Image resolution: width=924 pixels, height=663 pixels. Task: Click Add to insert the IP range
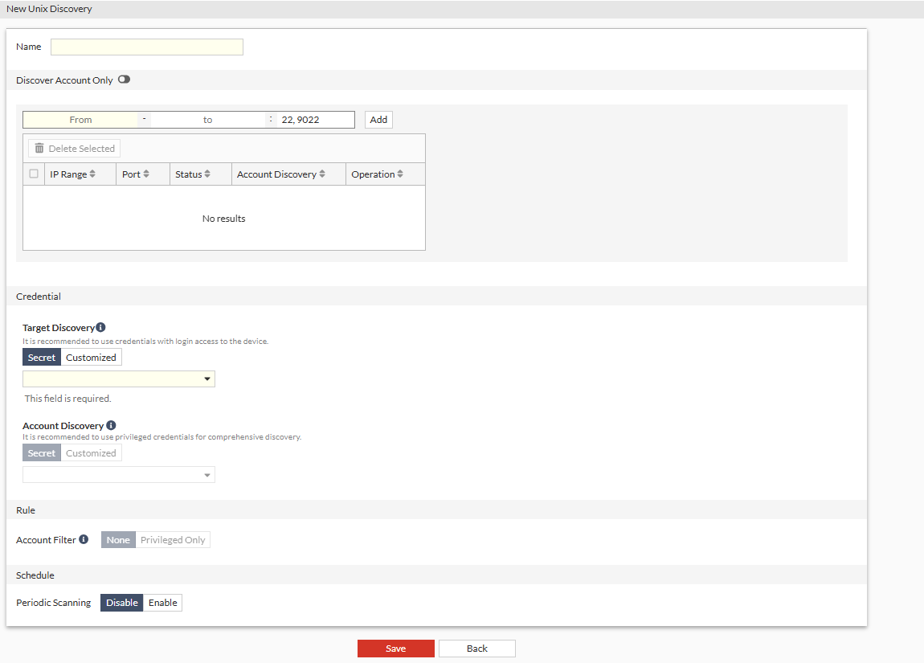tap(378, 119)
